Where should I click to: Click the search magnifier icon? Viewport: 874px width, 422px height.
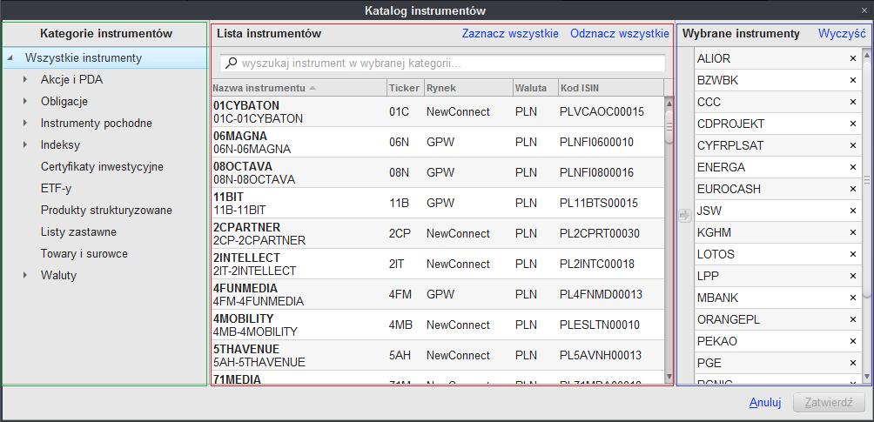click(x=231, y=63)
